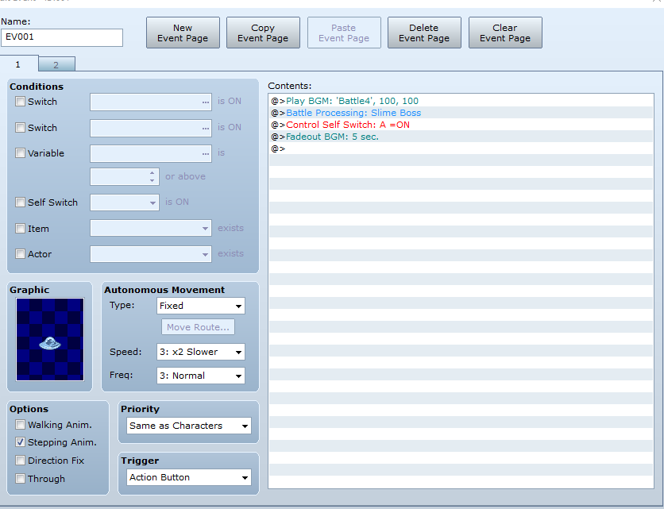Enable the Through option checkbox

point(20,479)
